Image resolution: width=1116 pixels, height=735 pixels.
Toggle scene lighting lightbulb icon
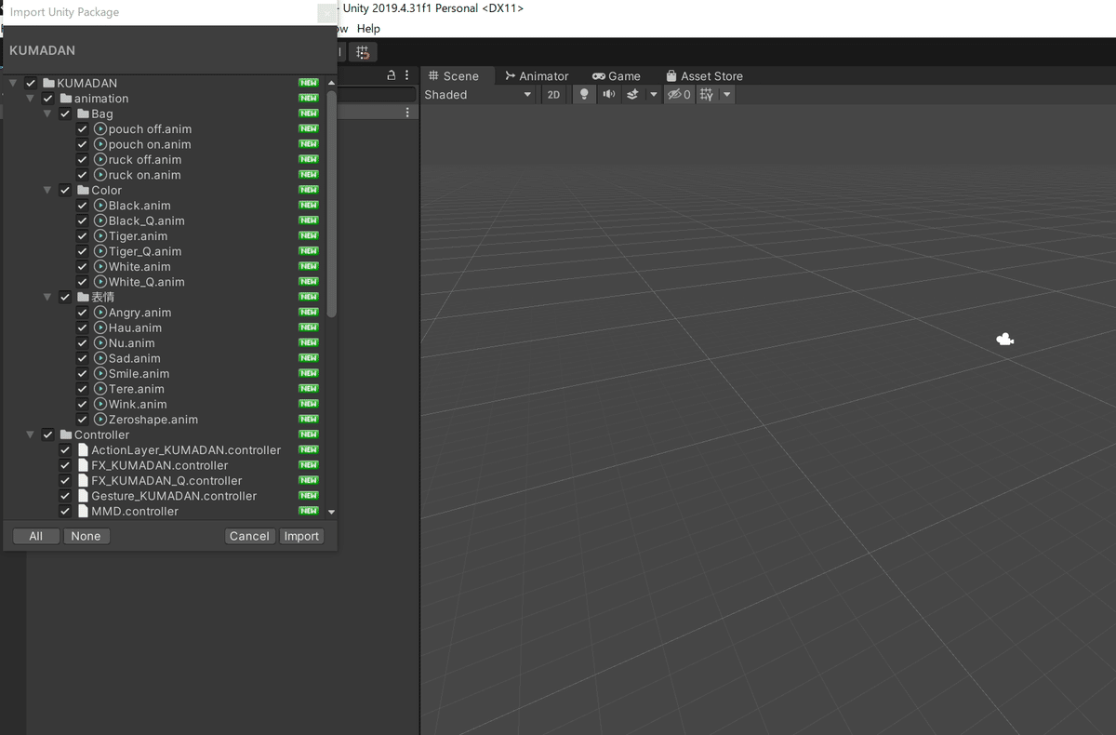coord(584,95)
